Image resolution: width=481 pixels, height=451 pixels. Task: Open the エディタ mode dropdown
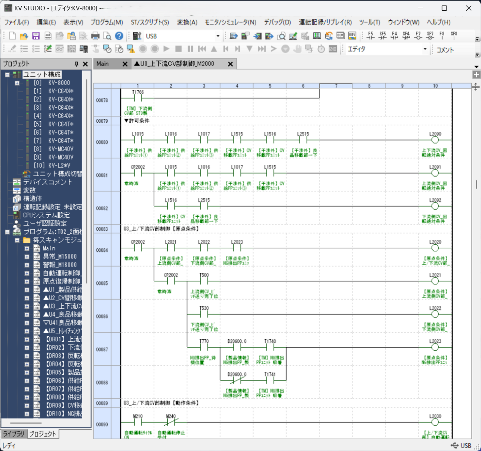point(425,49)
